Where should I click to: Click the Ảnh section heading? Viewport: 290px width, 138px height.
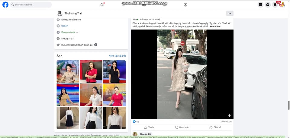(x=60, y=56)
